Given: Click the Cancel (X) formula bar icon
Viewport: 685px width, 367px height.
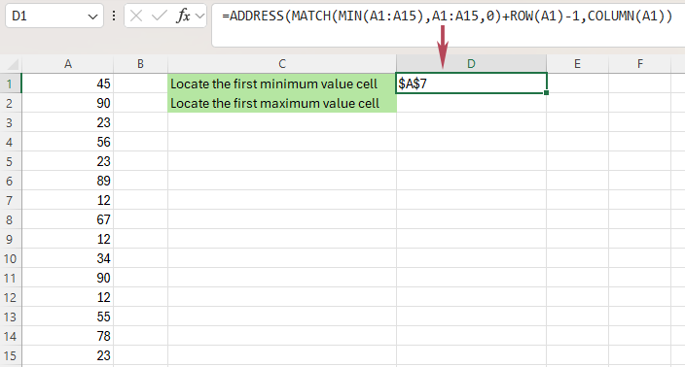Looking at the screenshot, I should click(136, 17).
